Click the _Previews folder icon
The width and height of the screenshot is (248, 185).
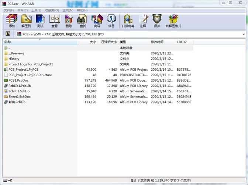6,53
